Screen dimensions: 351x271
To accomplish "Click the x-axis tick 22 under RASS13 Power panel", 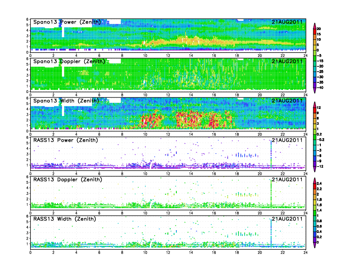I will click(x=282, y=174).
